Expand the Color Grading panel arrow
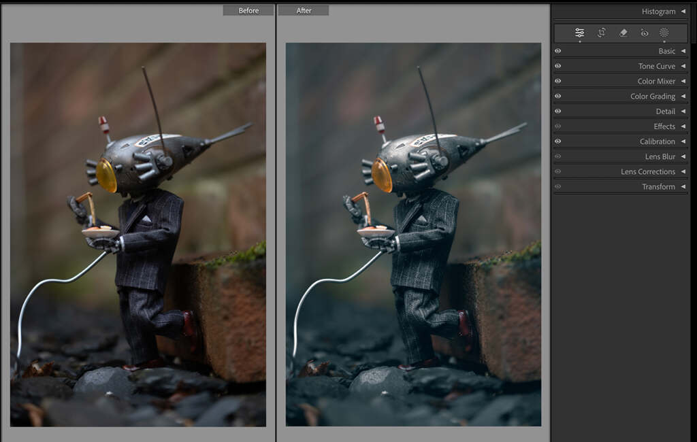 [x=683, y=97]
